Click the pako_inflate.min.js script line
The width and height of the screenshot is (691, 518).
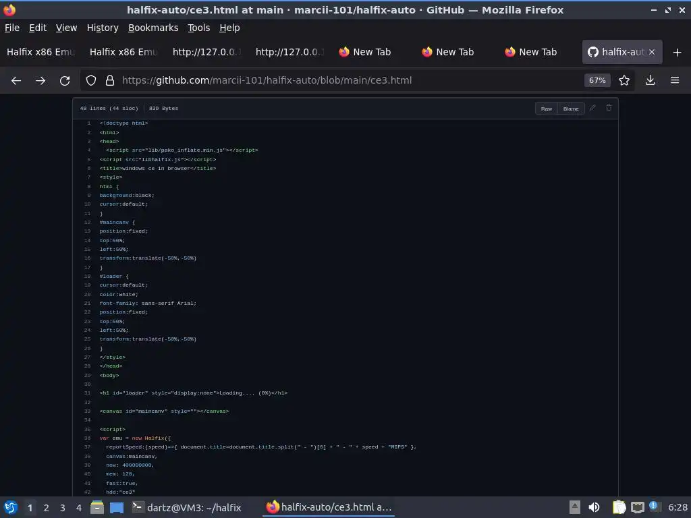182,150
